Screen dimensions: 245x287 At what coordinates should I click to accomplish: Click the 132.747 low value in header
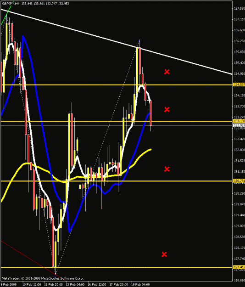click(x=51, y=4)
